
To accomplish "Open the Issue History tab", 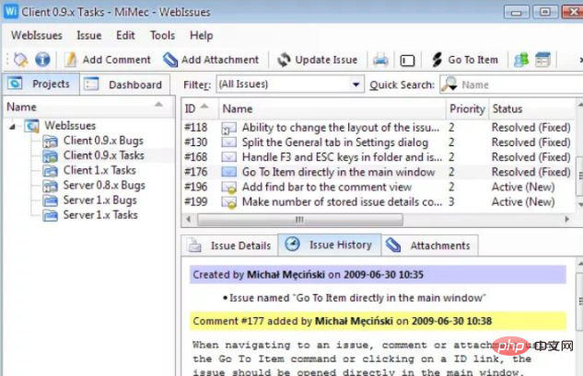I will point(330,245).
